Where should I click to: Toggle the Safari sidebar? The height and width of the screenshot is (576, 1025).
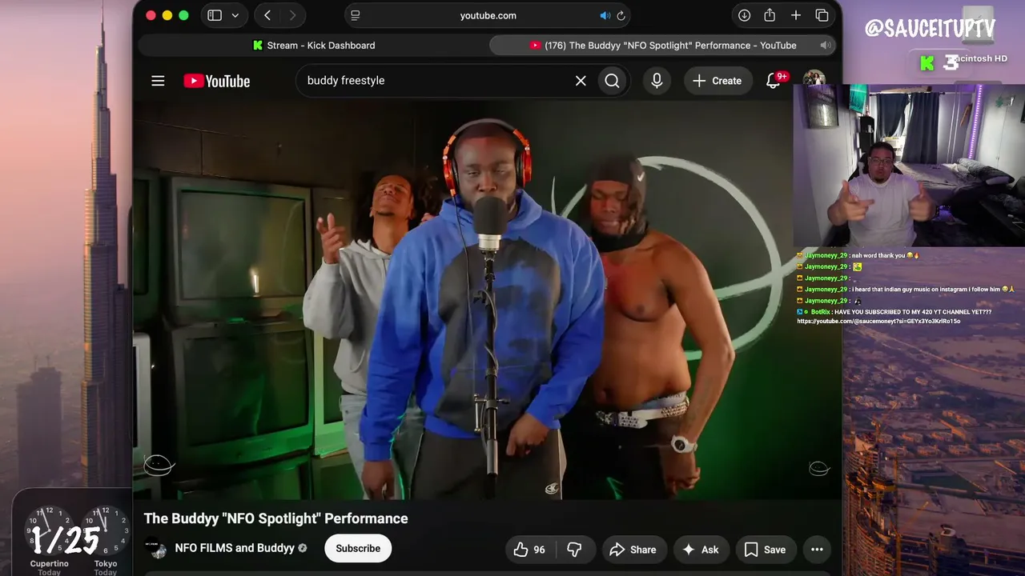pos(215,15)
